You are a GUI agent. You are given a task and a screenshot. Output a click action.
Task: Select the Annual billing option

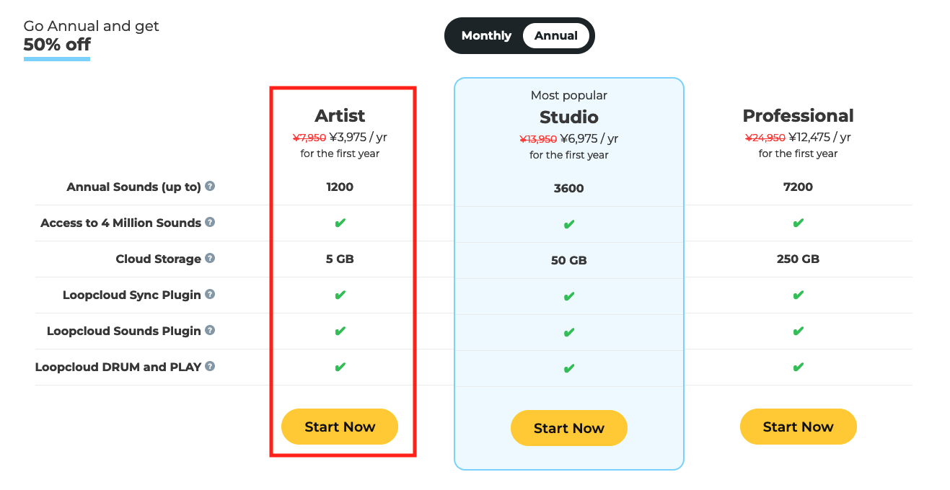[555, 36]
